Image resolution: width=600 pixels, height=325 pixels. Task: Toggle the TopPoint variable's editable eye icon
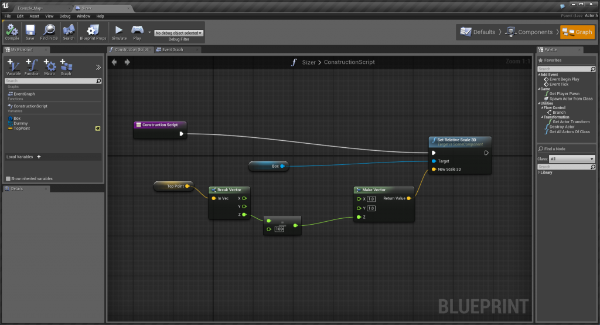(98, 128)
